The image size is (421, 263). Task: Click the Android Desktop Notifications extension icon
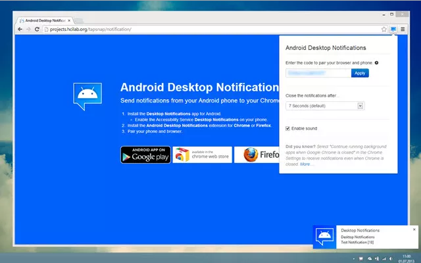click(393, 30)
